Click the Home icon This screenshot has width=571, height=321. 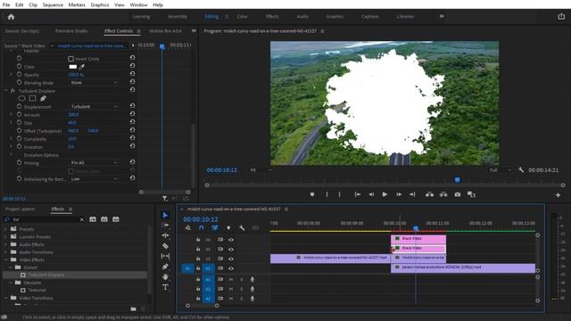click(x=11, y=17)
